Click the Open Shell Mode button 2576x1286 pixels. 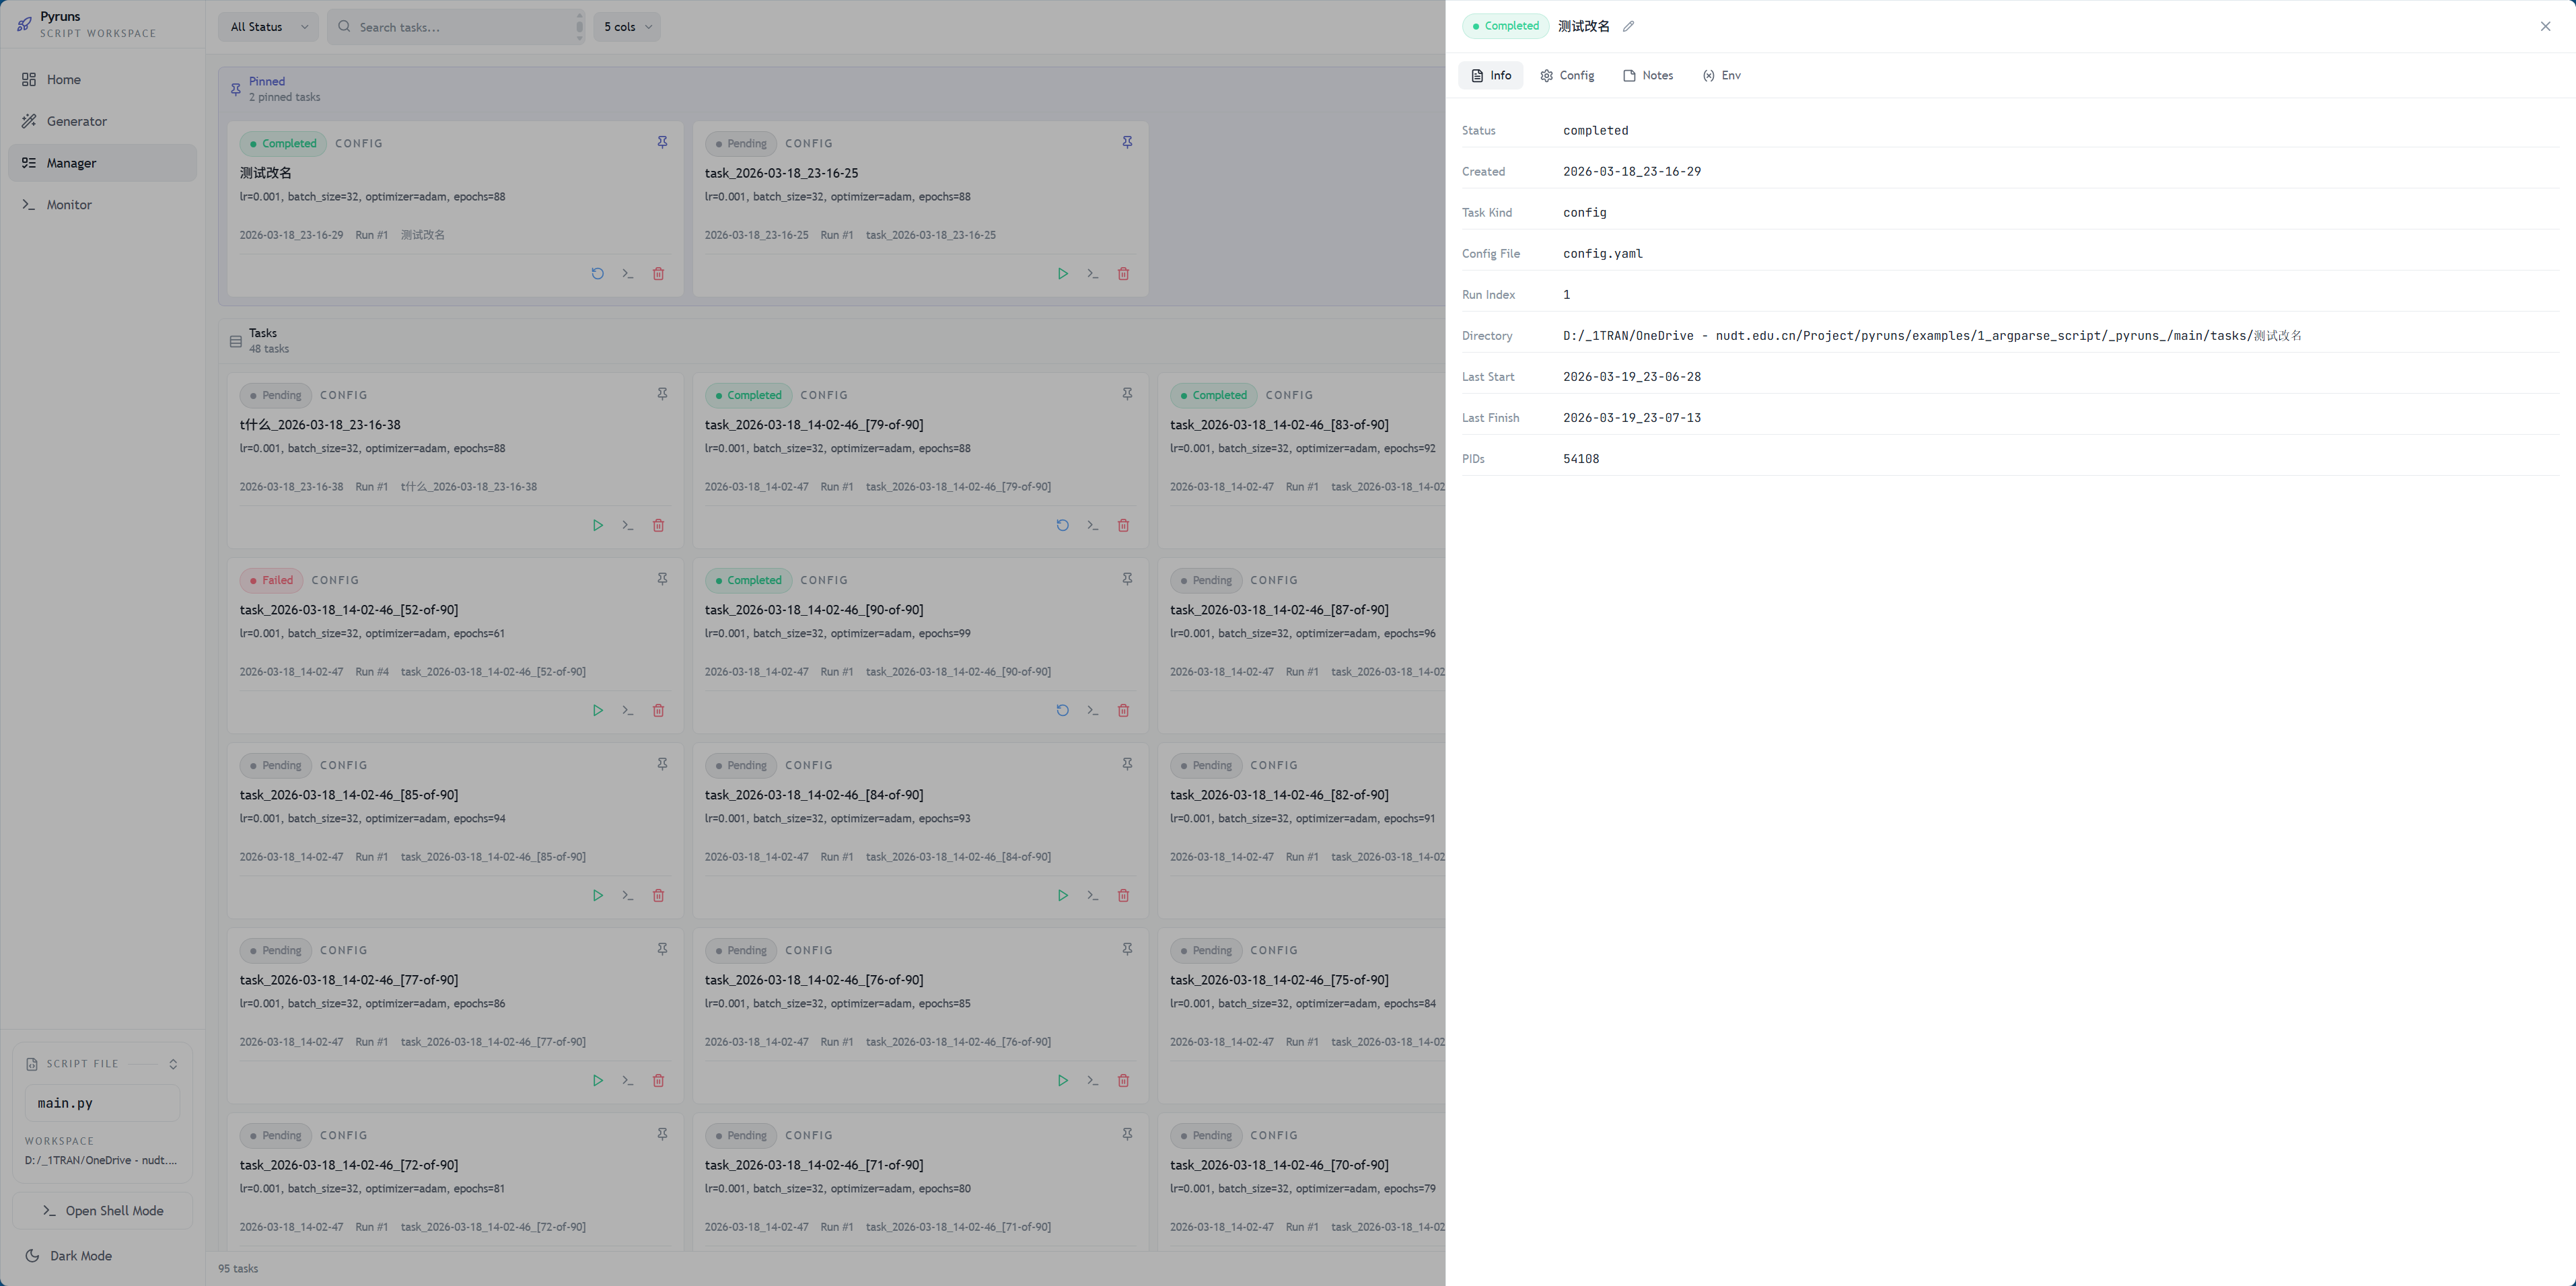point(102,1211)
